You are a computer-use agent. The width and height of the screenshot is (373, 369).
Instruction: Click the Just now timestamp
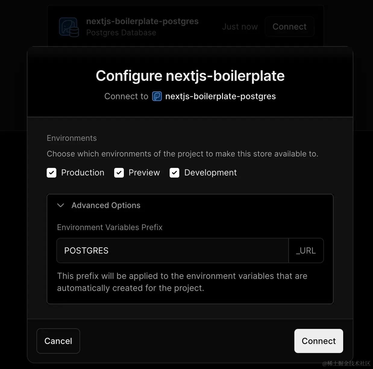[240, 27]
